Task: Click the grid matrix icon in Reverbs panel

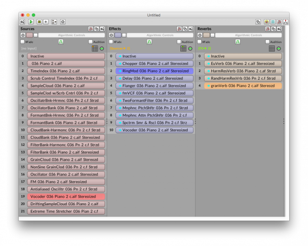Action: pos(272,48)
